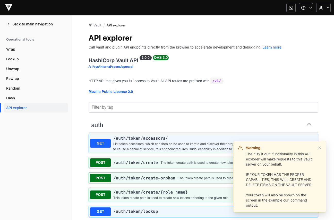Open the openapi spec URL link

(111, 66)
